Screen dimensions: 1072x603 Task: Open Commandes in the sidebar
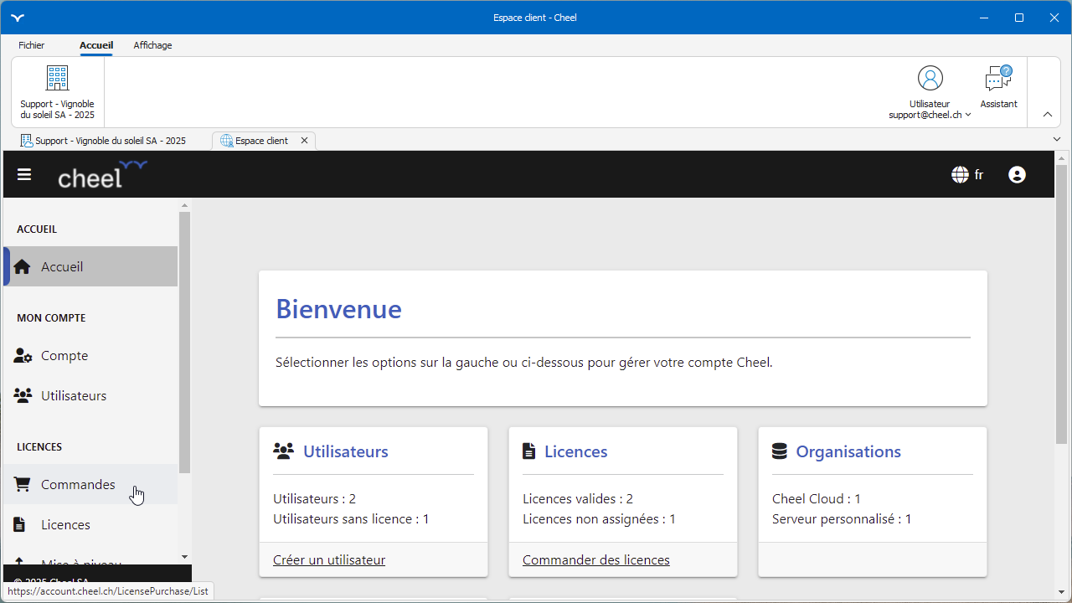coord(90,484)
